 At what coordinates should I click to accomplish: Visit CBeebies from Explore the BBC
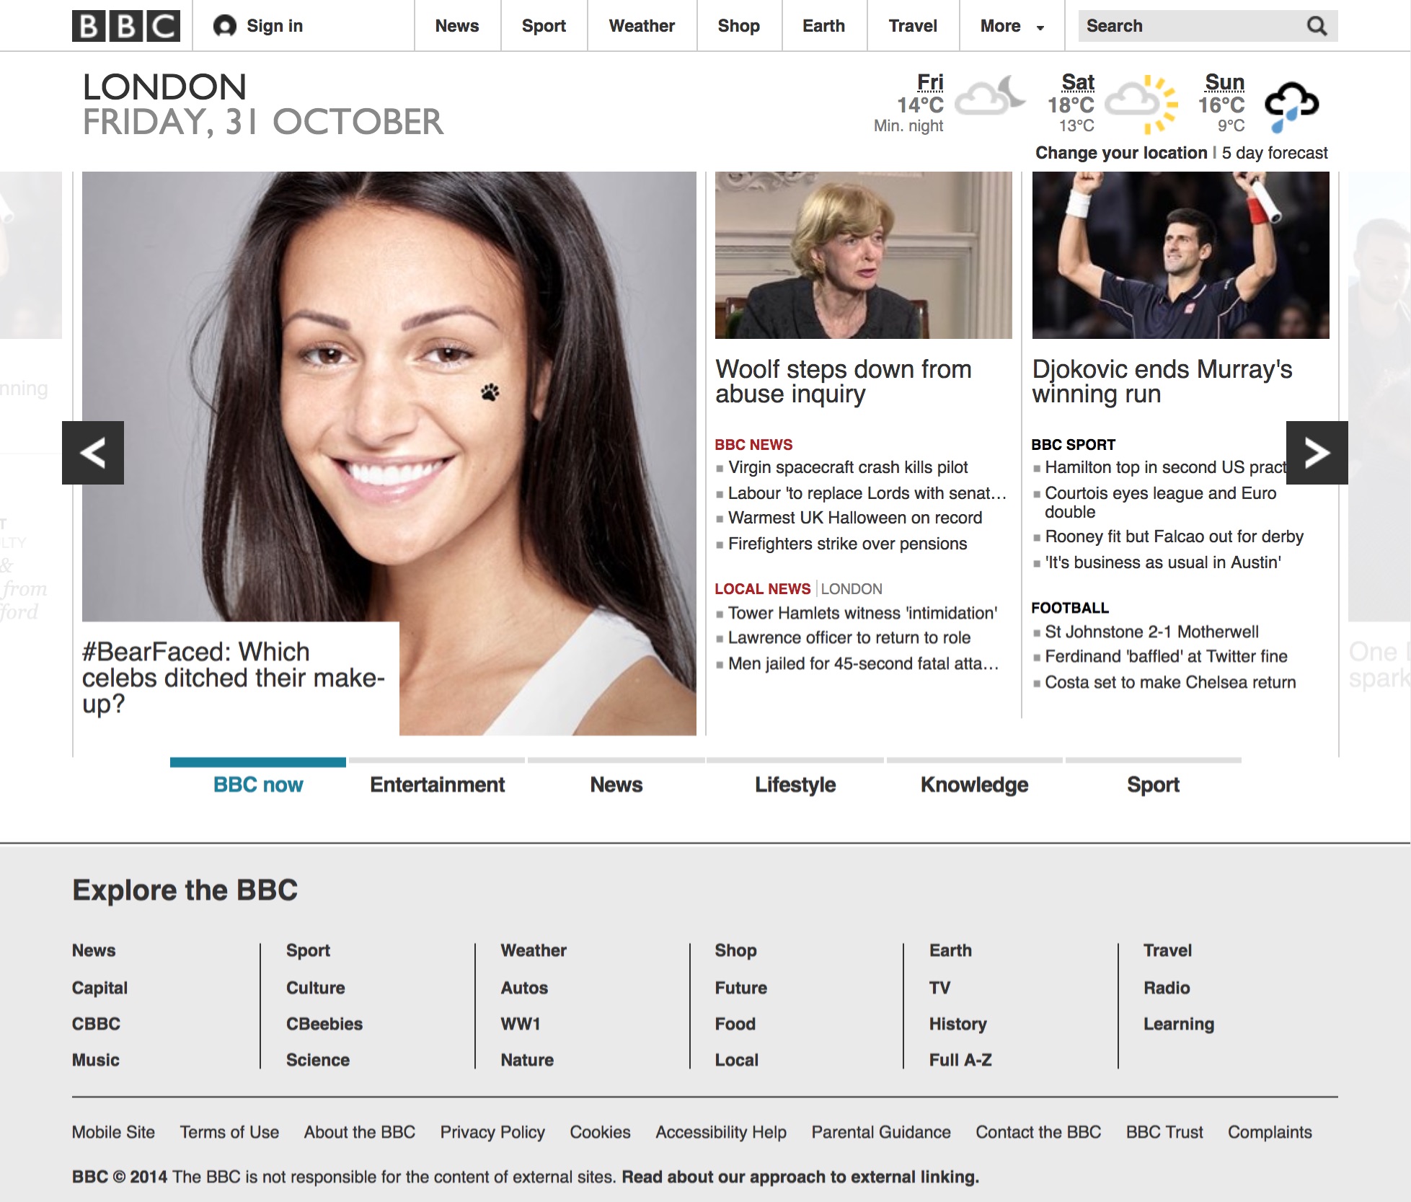coord(324,1024)
